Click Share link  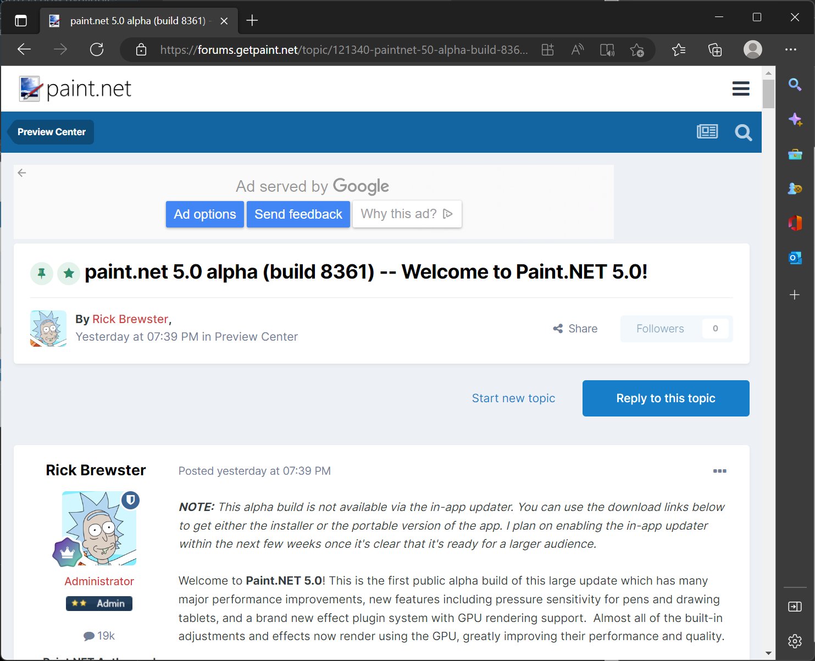[x=575, y=329]
